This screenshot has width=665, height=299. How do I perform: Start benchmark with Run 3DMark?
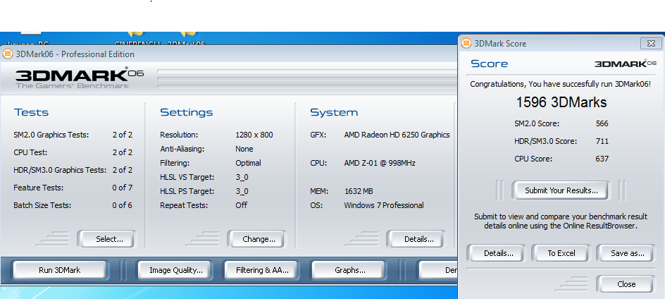(x=59, y=270)
